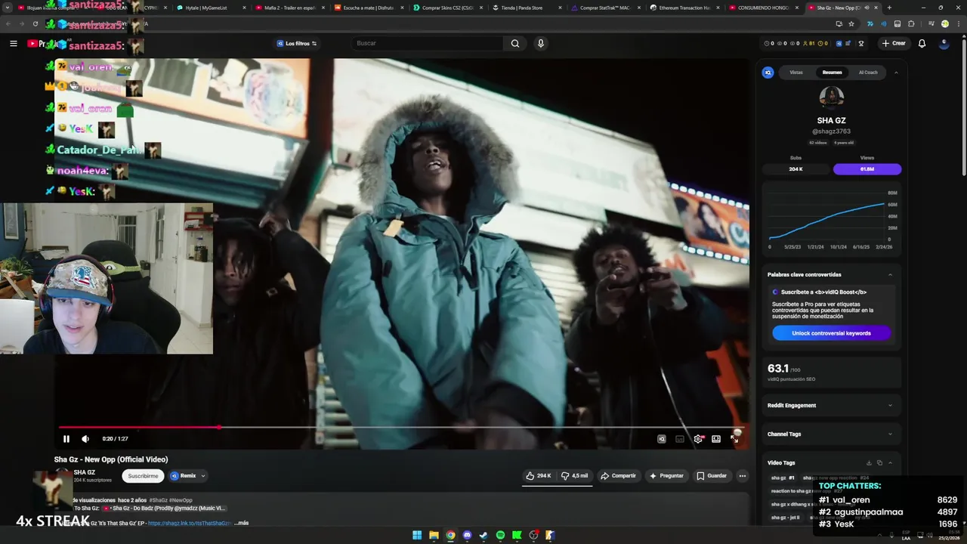This screenshot has height=544, width=967.
Task: Open Spotify from the taskbar
Action: (x=500, y=535)
